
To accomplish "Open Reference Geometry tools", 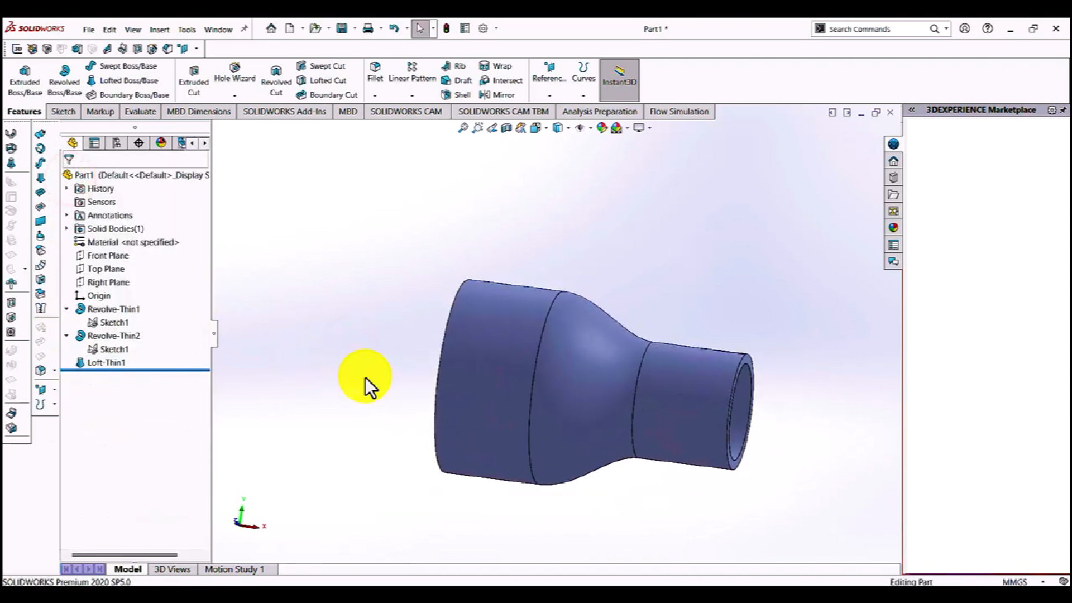I will click(549, 73).
